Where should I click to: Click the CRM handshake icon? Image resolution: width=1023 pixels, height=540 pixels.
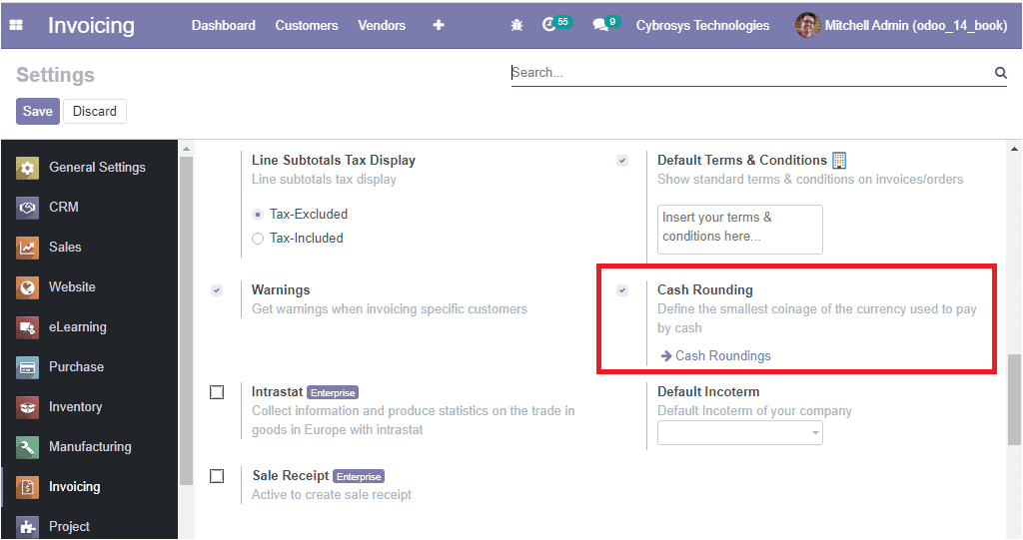(x=27, y=208)
